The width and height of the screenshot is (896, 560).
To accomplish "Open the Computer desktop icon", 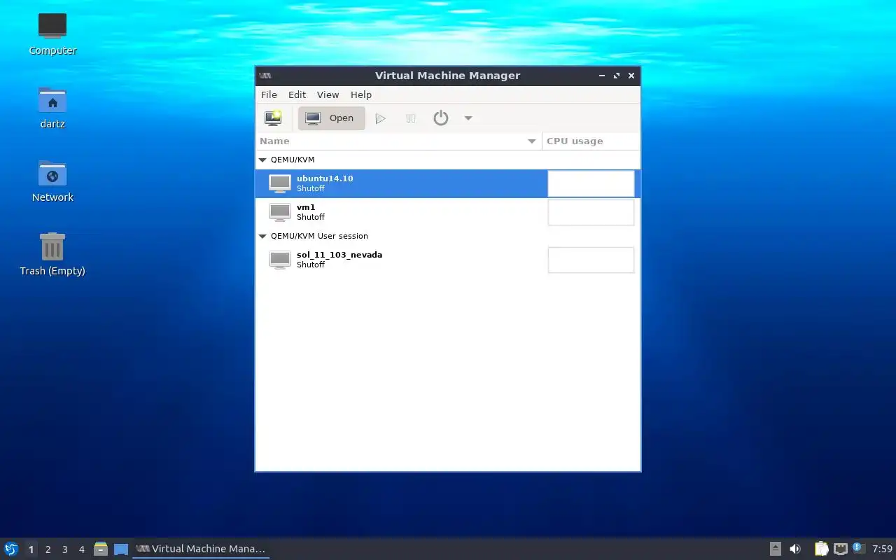I will 52,34.
